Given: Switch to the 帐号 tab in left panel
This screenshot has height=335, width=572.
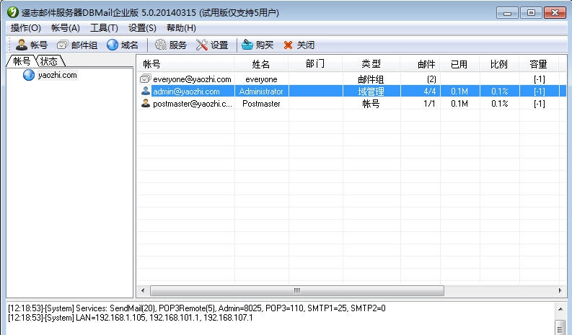Looking at the screenshot, I should (x=22, y=61).
